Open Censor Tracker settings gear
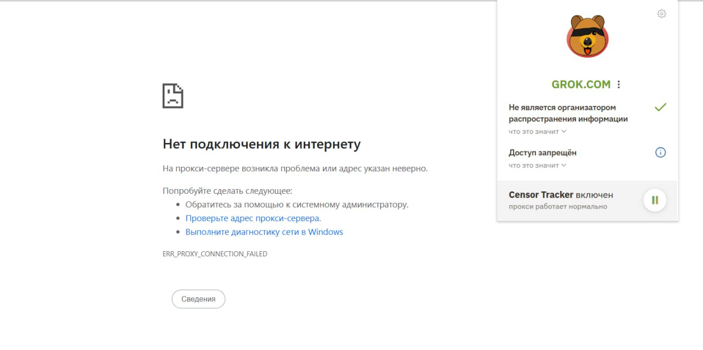 [x=662, y=14]
